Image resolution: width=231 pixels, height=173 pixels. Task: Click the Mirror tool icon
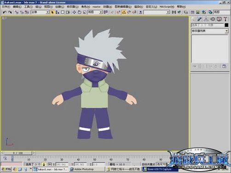click(174, 12)
